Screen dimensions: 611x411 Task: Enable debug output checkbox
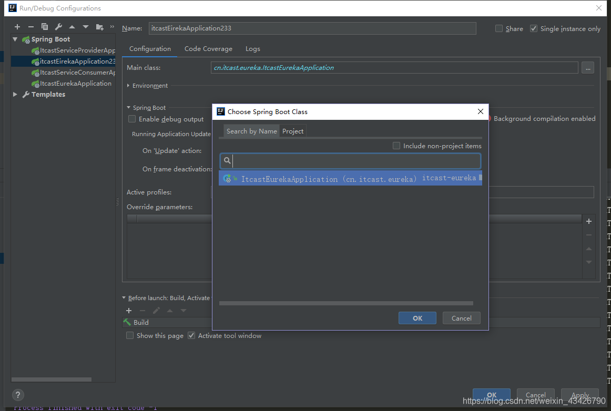click(x=132, y=119)
